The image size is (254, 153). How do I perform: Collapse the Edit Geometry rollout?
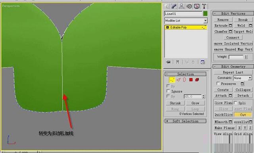click(x=233, y=67)
